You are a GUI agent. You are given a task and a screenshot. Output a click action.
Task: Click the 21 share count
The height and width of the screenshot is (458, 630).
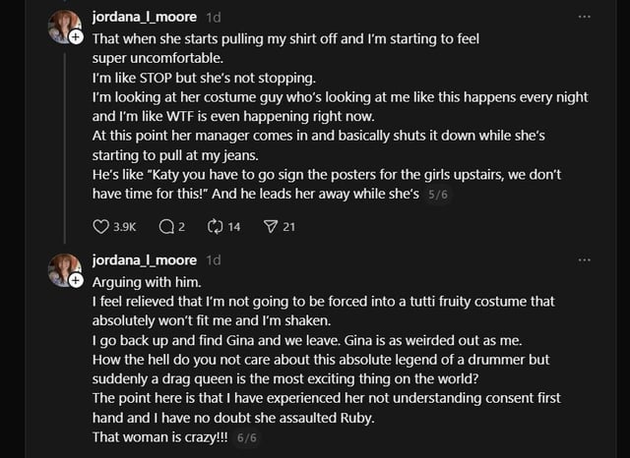[288, 227]
